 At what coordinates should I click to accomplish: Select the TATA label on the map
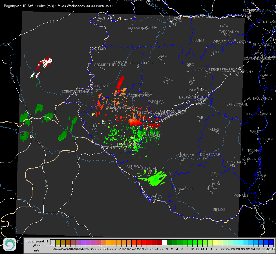224,26
